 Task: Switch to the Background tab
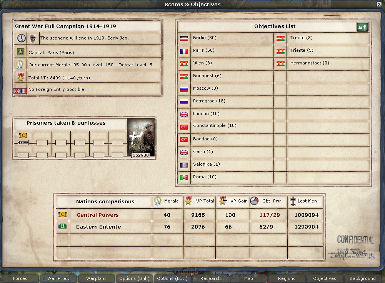362,278
